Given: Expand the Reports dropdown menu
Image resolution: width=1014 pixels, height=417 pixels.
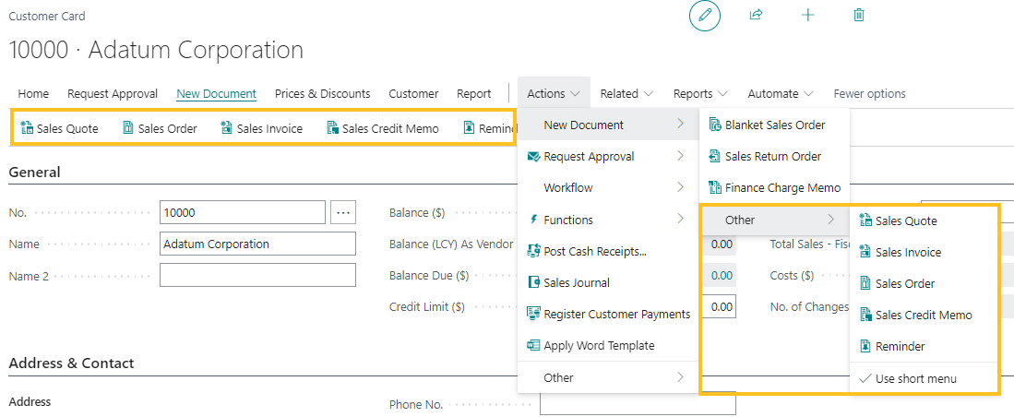Looking at the screenshot, I should [700, 93].
